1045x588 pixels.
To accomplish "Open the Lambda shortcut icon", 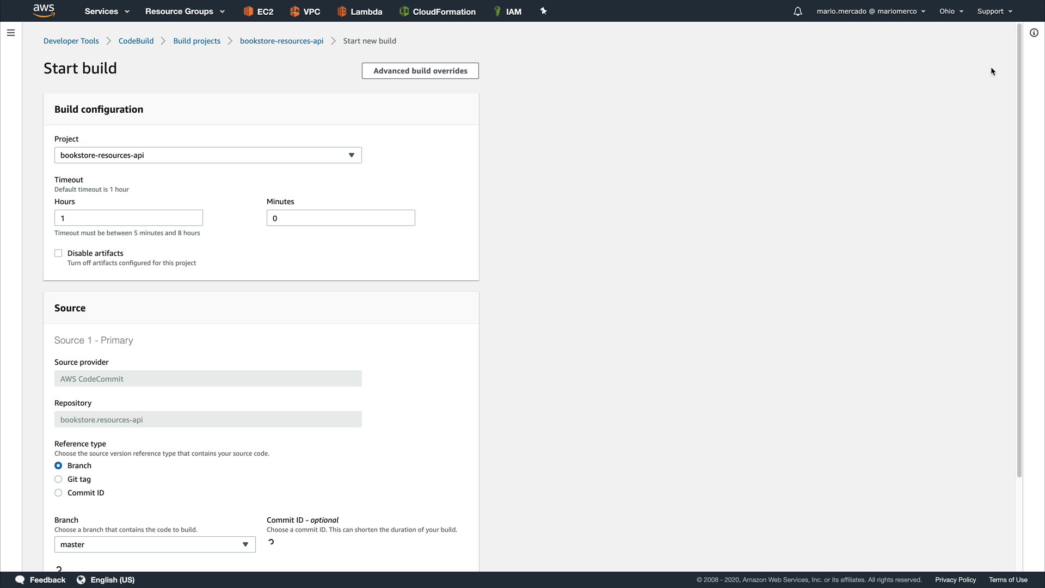I will coord(342,11).
